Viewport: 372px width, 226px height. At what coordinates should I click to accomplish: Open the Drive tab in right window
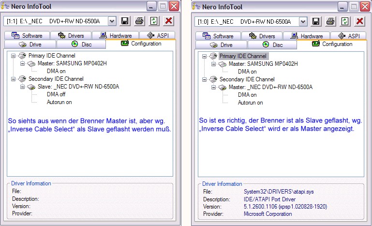221,45
